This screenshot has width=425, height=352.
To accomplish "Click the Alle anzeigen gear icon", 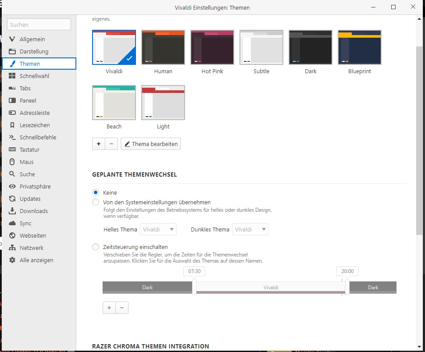I will point(12,260).
